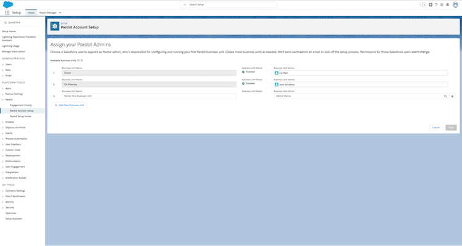The image size is (462, 246).
Task: Click the John Smithers admin field
Action: (360, 84)
